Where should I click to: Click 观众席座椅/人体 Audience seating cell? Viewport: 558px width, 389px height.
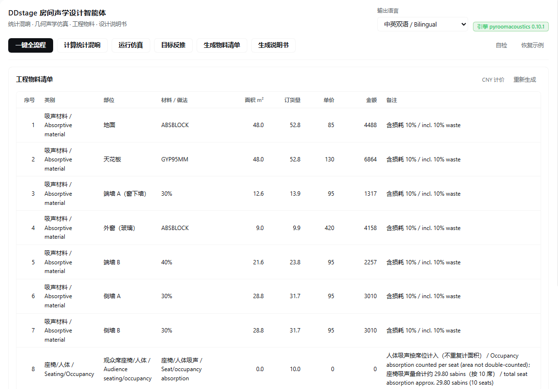click(128, 369)
